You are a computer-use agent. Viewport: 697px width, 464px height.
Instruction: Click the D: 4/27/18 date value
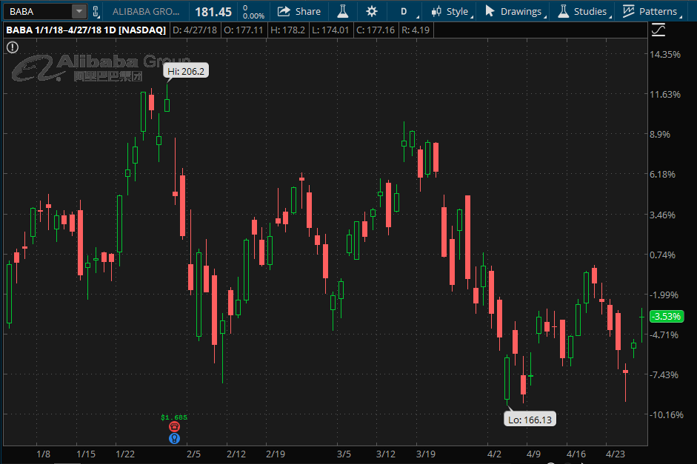point(195,30)
